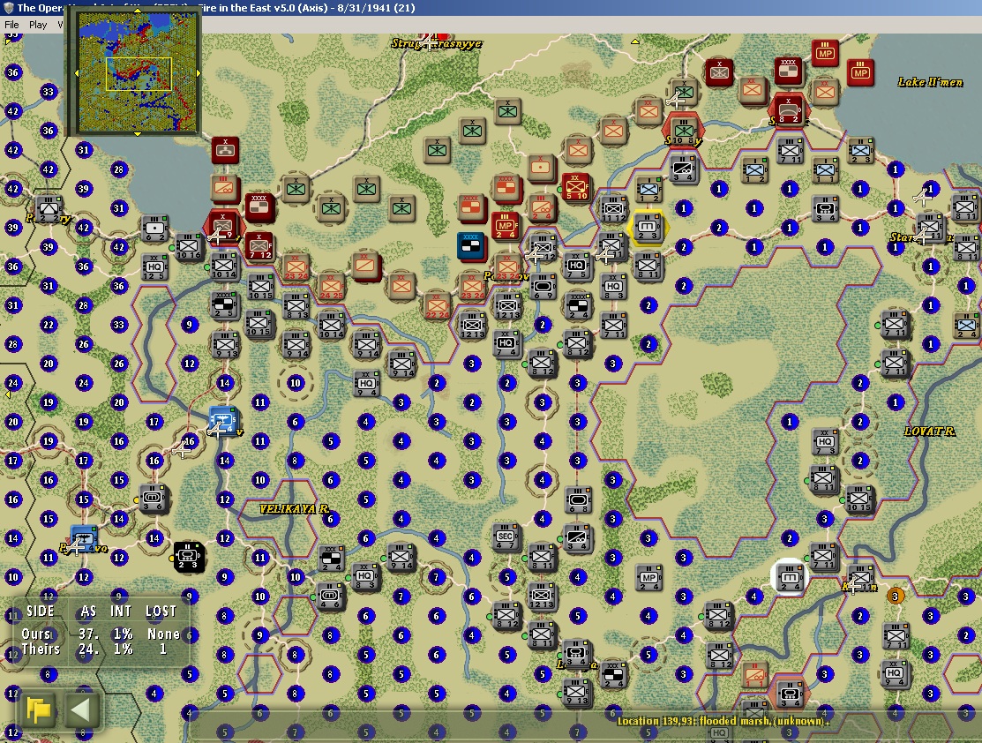The width and height of the screenshot is (982, 743).
Task: Click the minimap's left scroll arrow
Action: pos(77,73)
